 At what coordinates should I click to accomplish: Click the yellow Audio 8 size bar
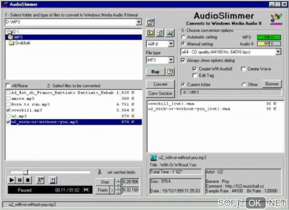click(269, 44)
